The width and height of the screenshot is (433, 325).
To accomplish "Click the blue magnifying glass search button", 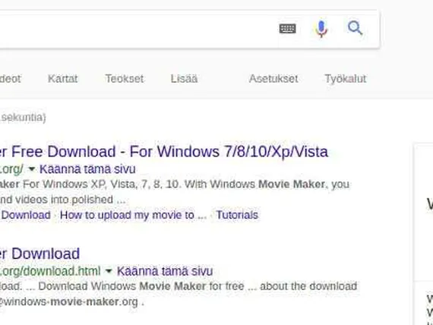I will [355, 27].
